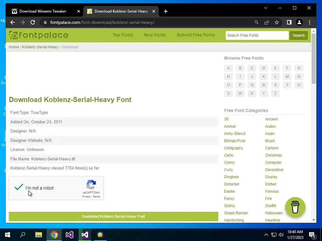Go back with the browser back arrow
322x241 pixels.
(13, 22)
